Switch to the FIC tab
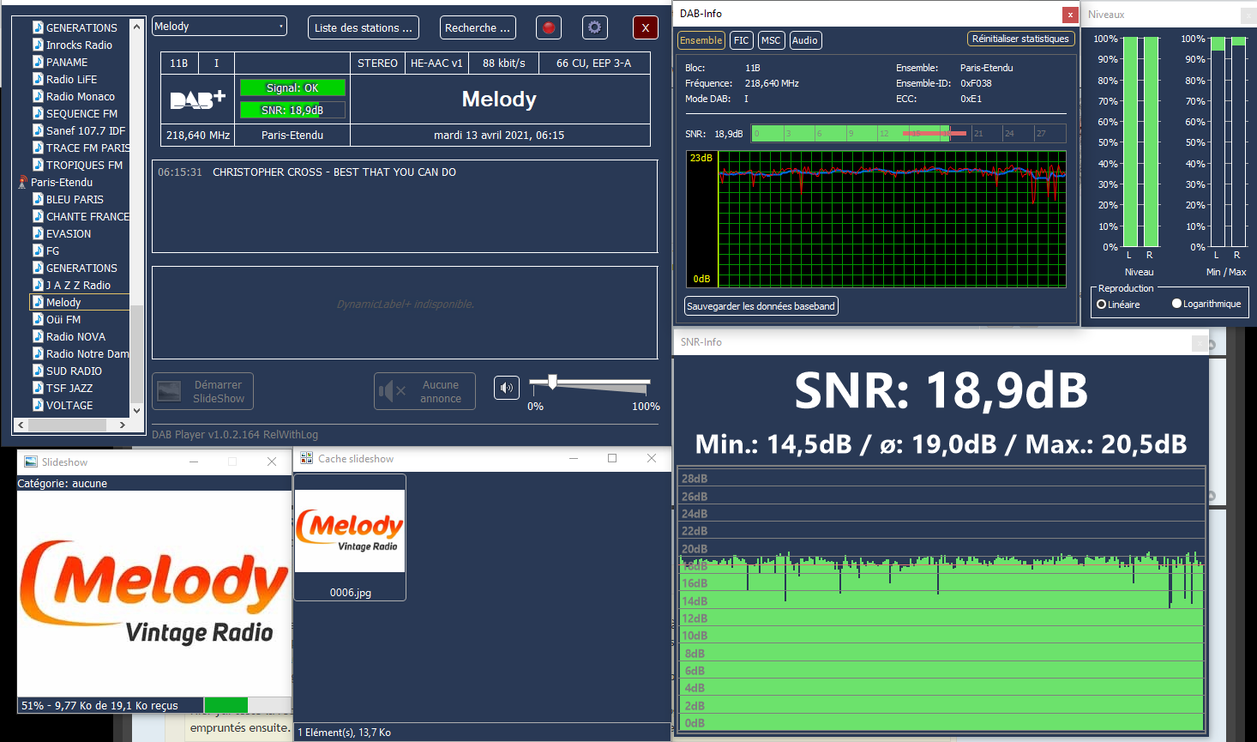Image resolution: width=1257 pixels, height=742 pixels. coord(742,40)
